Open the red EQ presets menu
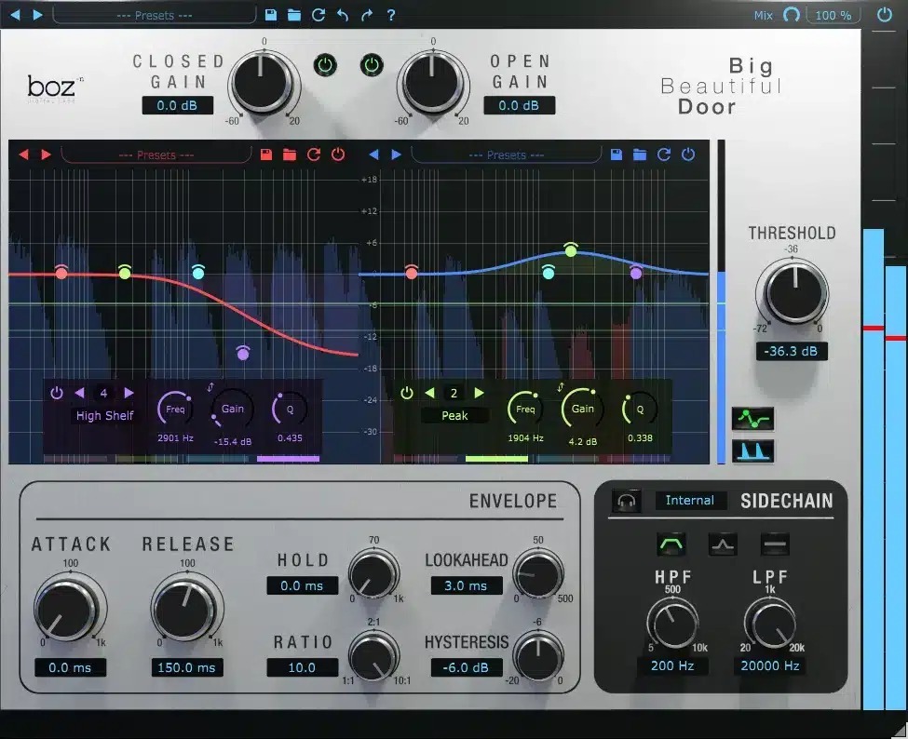 tap(156, 155)
